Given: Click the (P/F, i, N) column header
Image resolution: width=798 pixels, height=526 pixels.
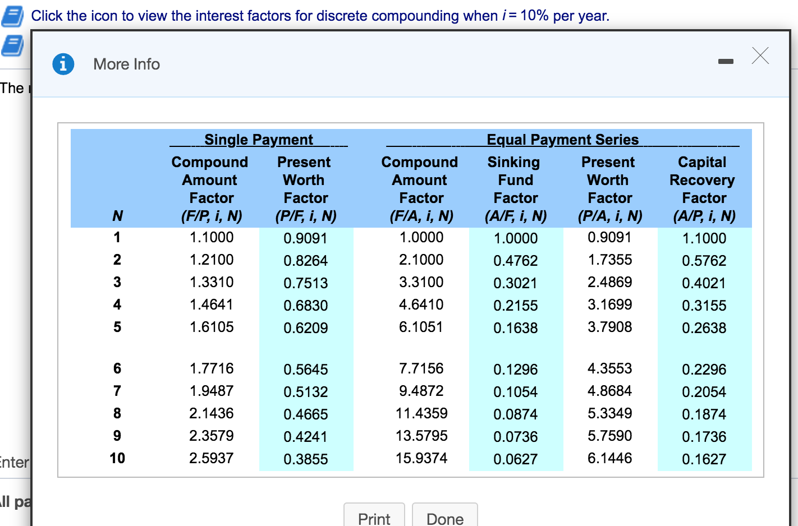Looking at the screenshot, I should pos(306,216).
